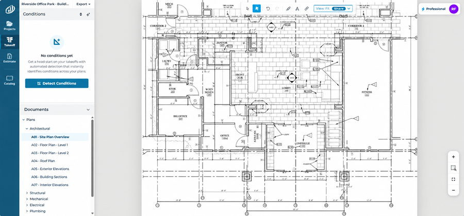Undo the last action

(268, 9)
